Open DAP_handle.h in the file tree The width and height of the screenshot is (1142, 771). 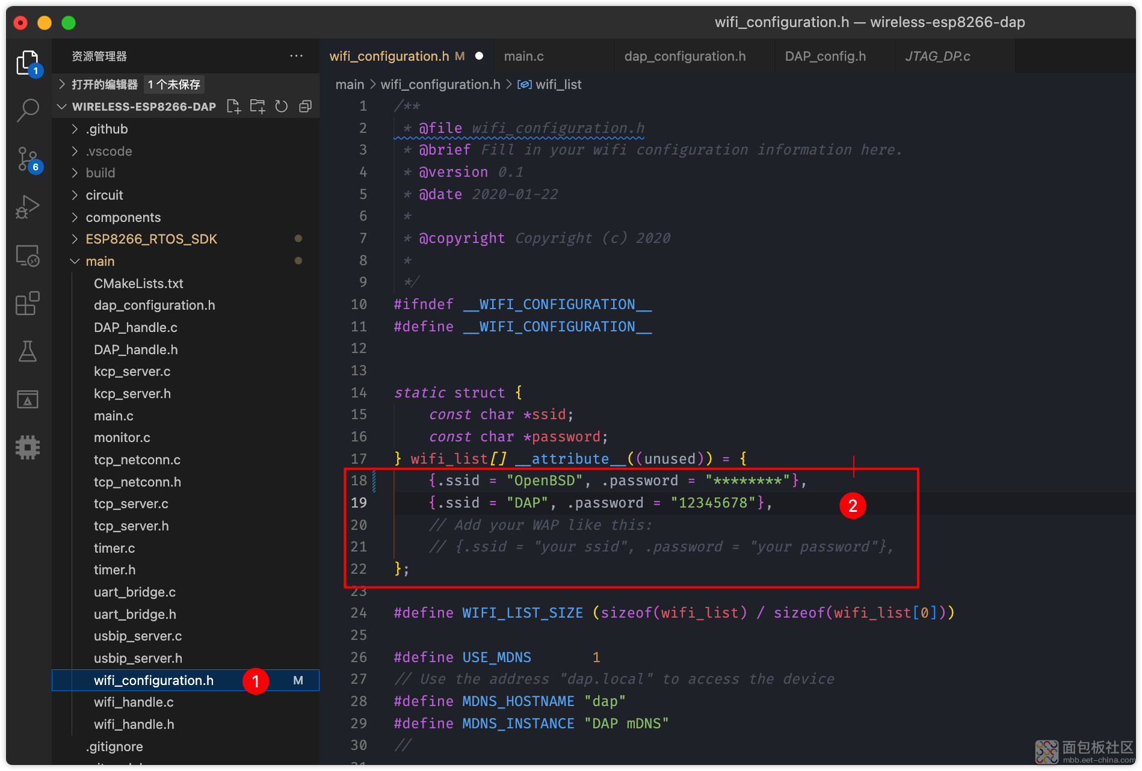[x=135, y=349]
